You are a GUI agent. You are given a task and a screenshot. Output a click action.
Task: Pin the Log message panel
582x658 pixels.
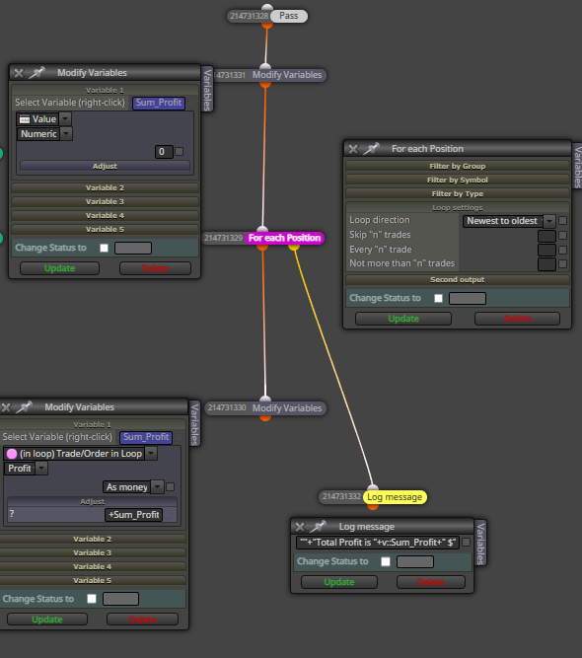[x=318, y=526]
